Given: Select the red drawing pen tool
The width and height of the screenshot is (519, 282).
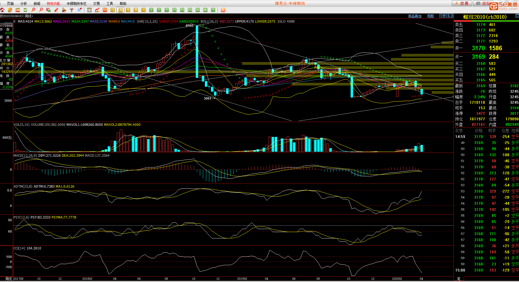Looking at the screenshot, I should [56, 10].
